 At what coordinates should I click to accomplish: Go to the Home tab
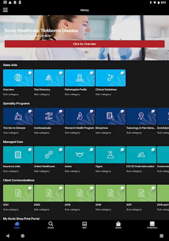click(x=17, y=225)
